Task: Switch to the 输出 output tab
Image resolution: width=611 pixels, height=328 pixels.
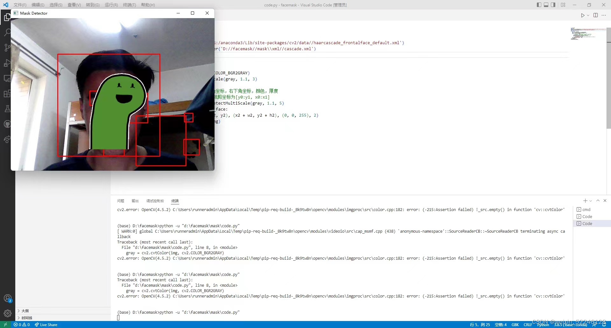Action: pos(135,201)
